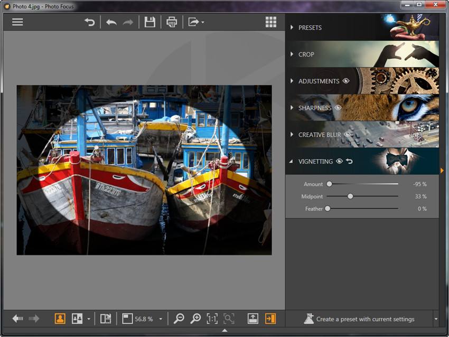Click the zoom to selection icon
Viewport: 449px width, 337px height.
point(229,319)
